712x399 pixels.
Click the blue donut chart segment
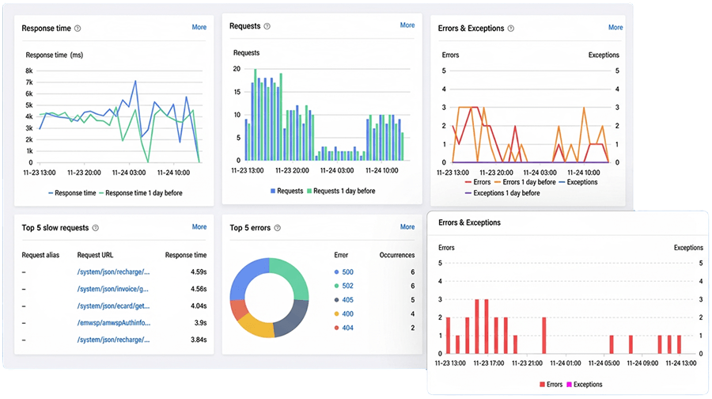click(245, 275)
